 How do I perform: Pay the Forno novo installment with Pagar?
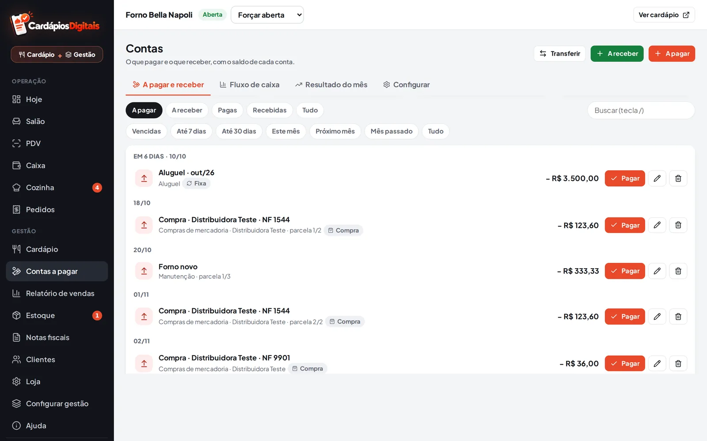tap(625, 271)
